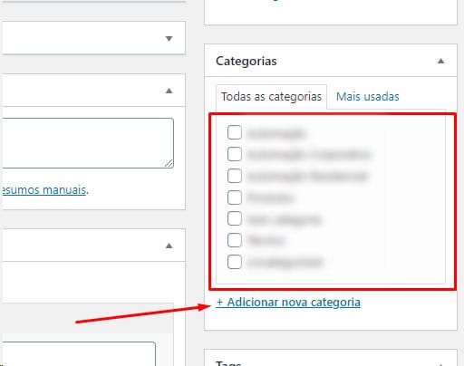The height and width of the screenshot is (366, 464).
Task: Expand the collapsed panel with the down arrow
Action: click(x=169, y=38)
